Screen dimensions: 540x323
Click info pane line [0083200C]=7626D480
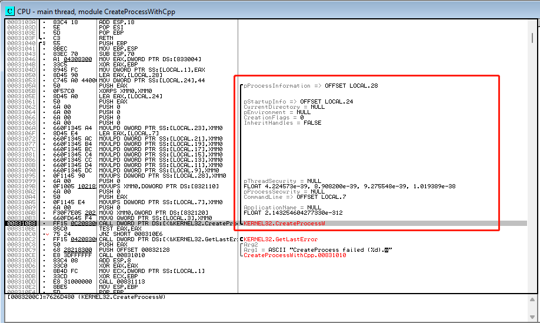pos(86,297)
